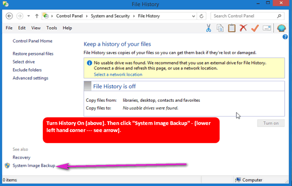Click the Cut scissors toolbar icon

click(x=209, y=28)
